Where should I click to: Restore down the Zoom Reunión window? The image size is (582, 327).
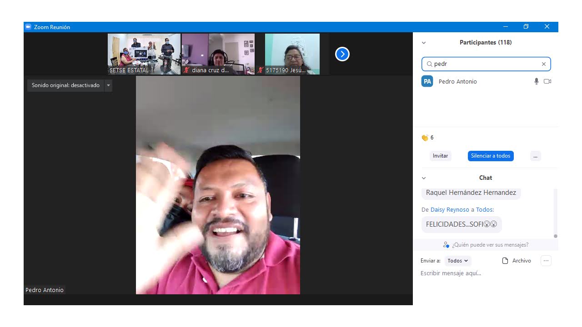(526, 27)
